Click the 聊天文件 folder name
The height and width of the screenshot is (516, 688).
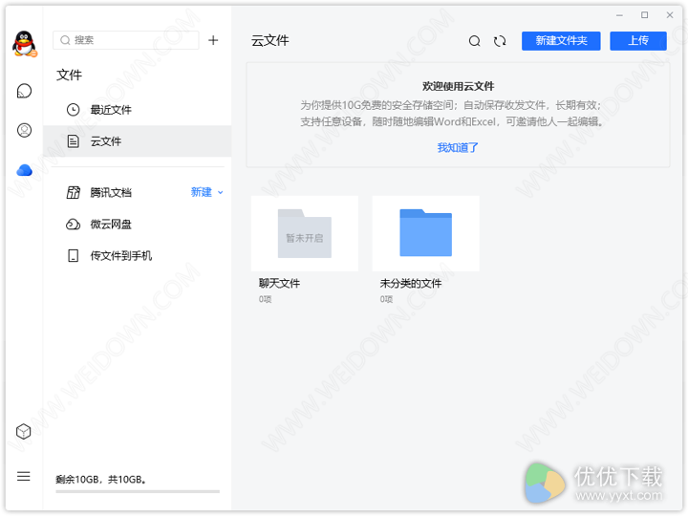pos(279,284)
